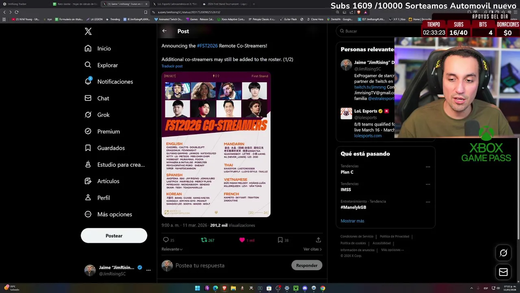
Task: Open Explorar in the X sidebar
Action: pyautogui.click(x=101, y=65)
